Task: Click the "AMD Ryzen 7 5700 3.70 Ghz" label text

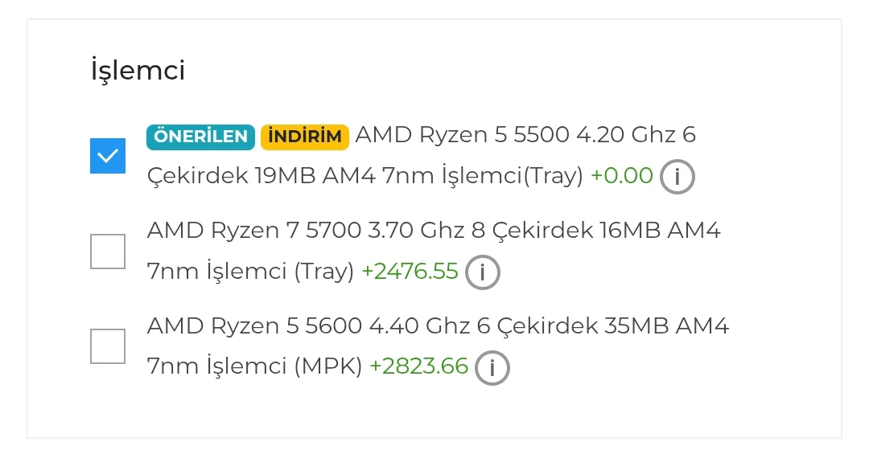Action: point(306,231)
